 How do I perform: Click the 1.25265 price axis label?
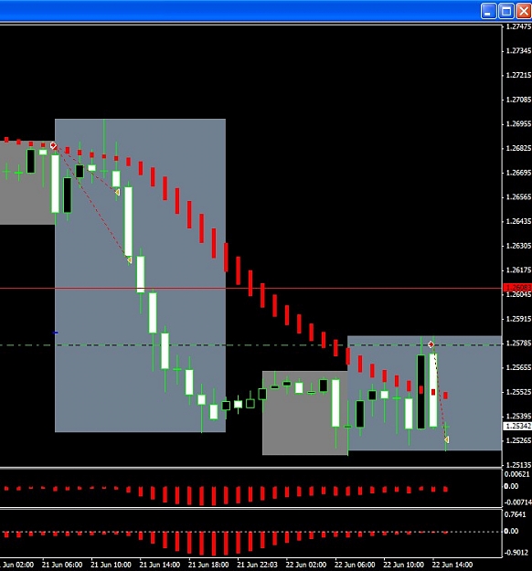(x=518, y=440)
